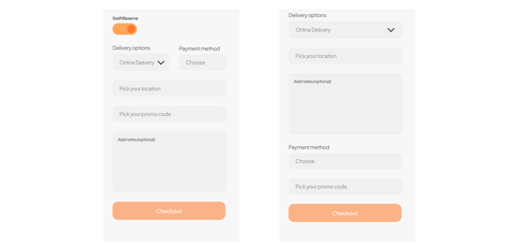
Task: Open the After Online Delivery dropdown
Action: (345, 30)
